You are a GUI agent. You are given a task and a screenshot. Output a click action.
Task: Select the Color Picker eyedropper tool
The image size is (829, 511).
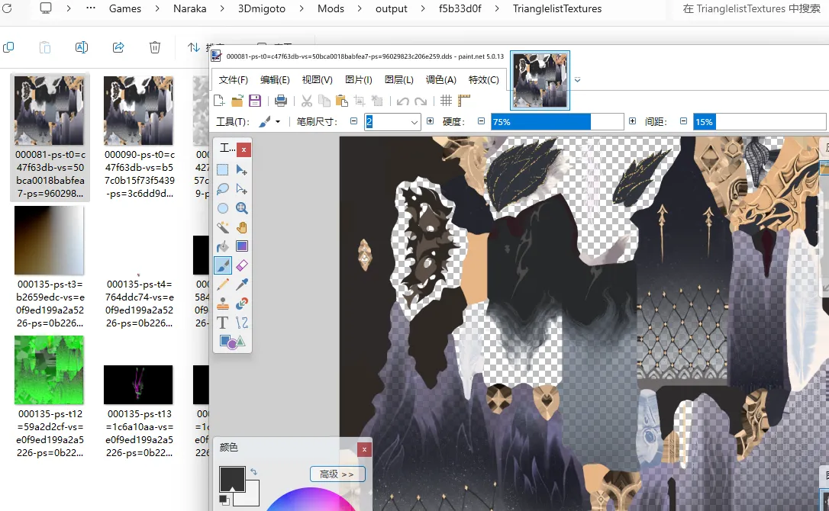242,284
